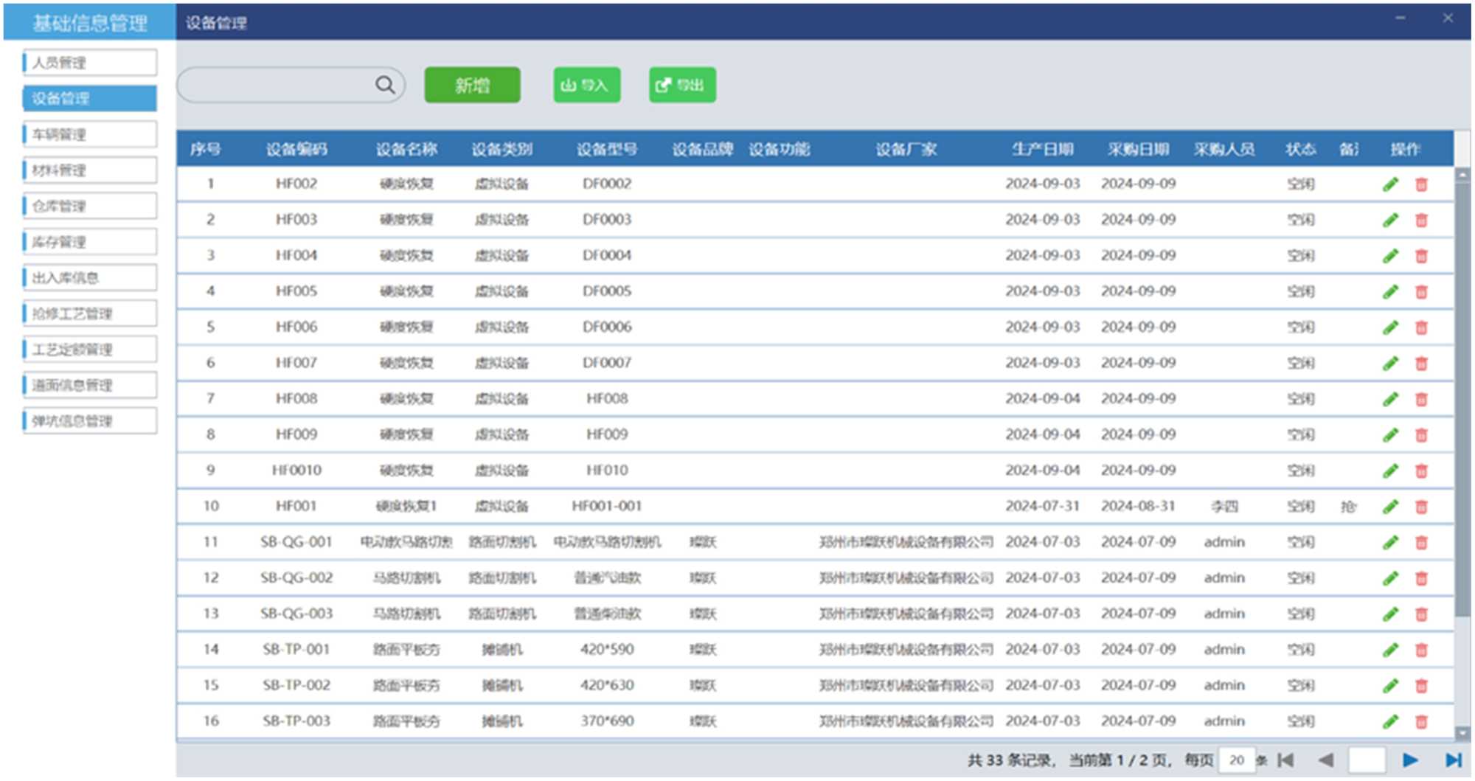The image size is (1475, 781).
Task: Open 弹坑信息管理 sidebar item
Action: pyautogui.click(x=90, y=421)
